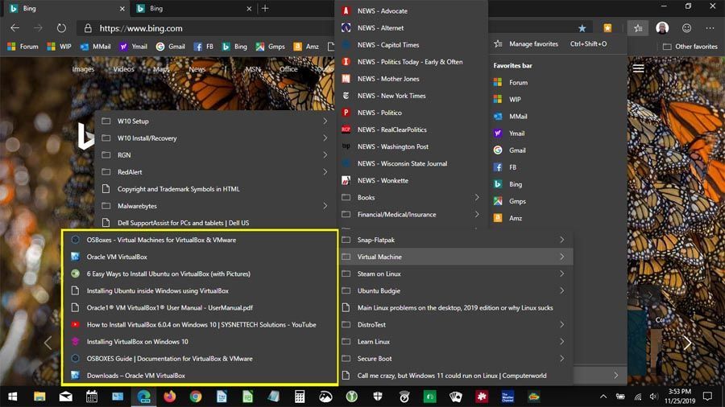Open FB bookmark in favorites bar toolbar
Viewport: 725px width, 407px height.
pos(204,46)
